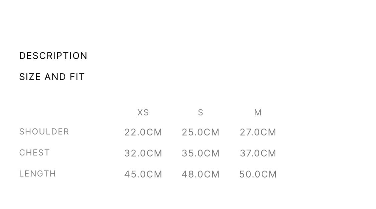This screenshot has width=376, height=209.
Task: Click the S chest value 35.0CM
Action: click(x=201, y=153)
